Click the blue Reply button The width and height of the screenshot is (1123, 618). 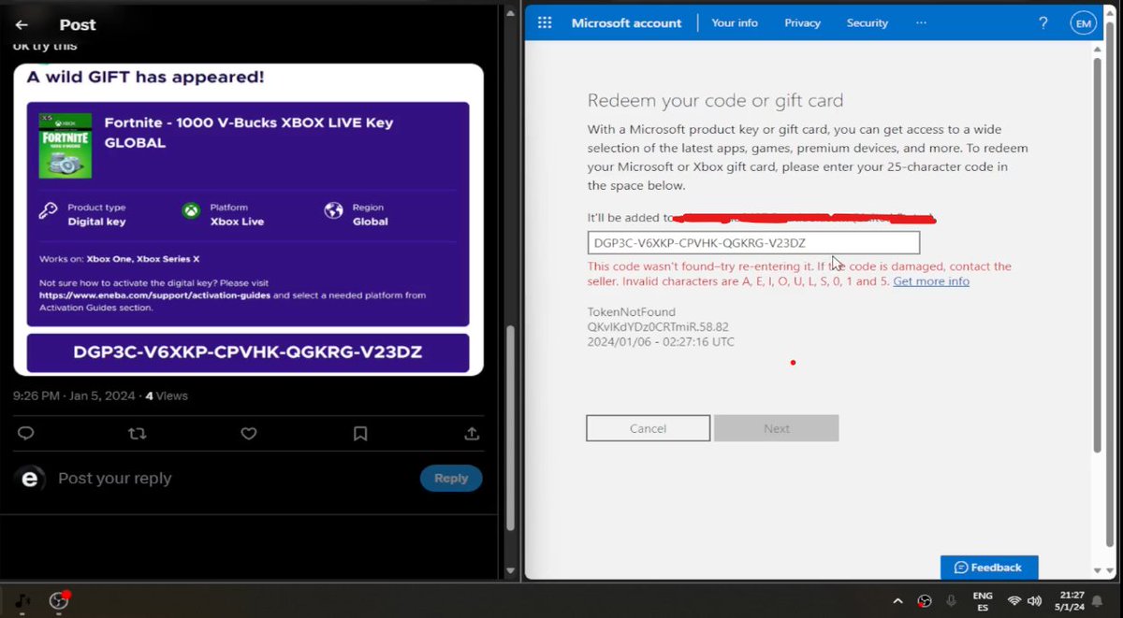click(x=450, y=478)
